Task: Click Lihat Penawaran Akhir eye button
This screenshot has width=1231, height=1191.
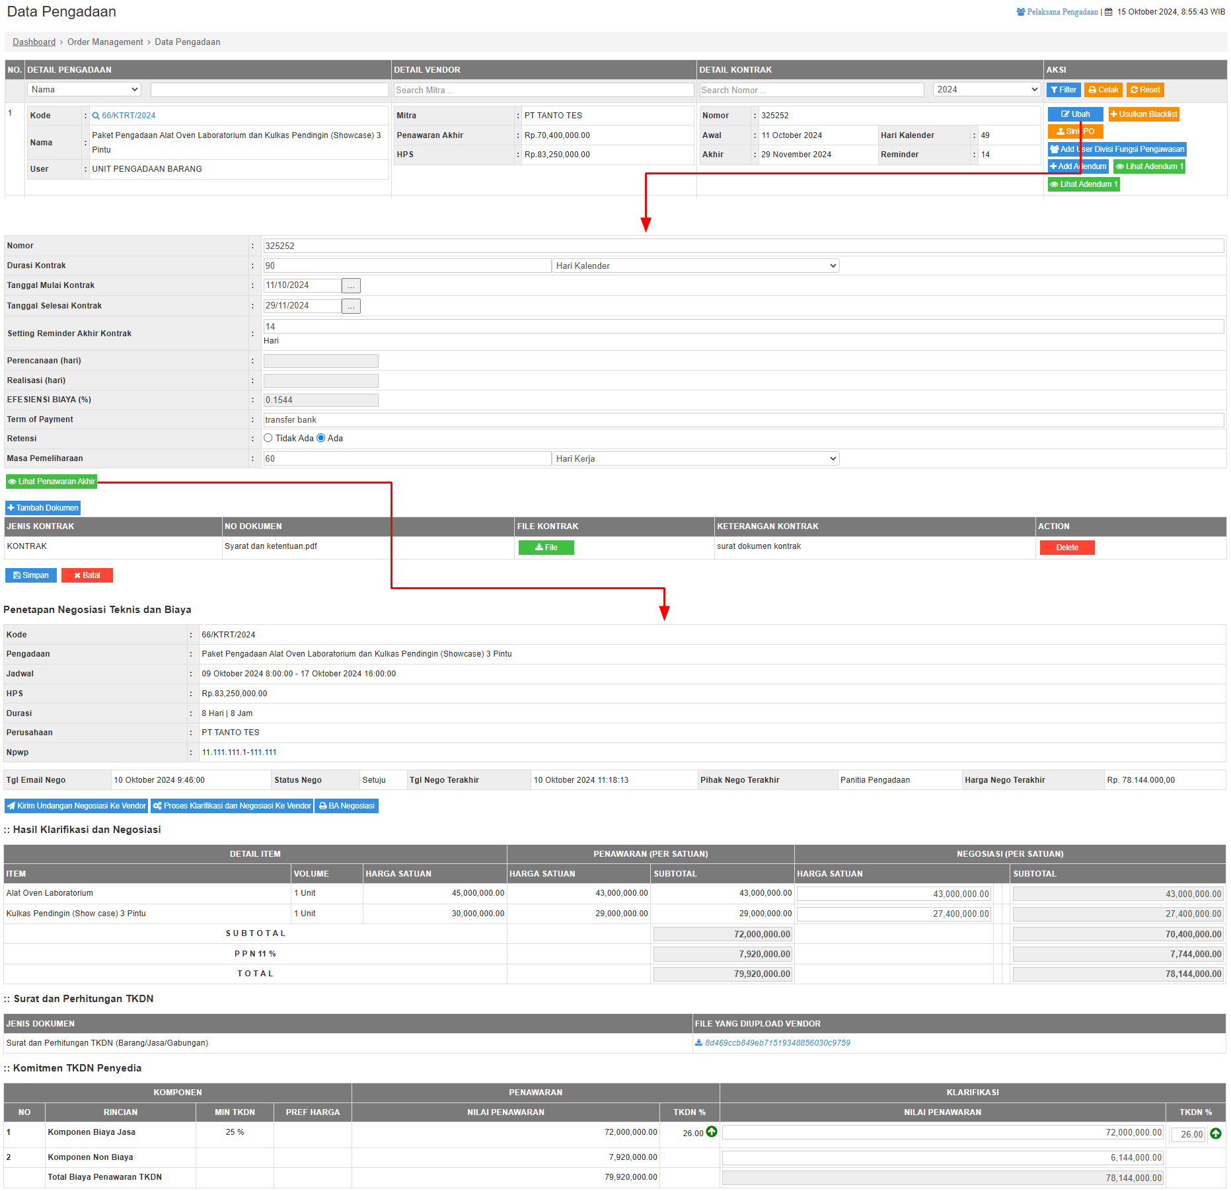Action: tap(52, 482)
